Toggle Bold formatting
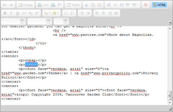173x112 pixels. point(5,13)
